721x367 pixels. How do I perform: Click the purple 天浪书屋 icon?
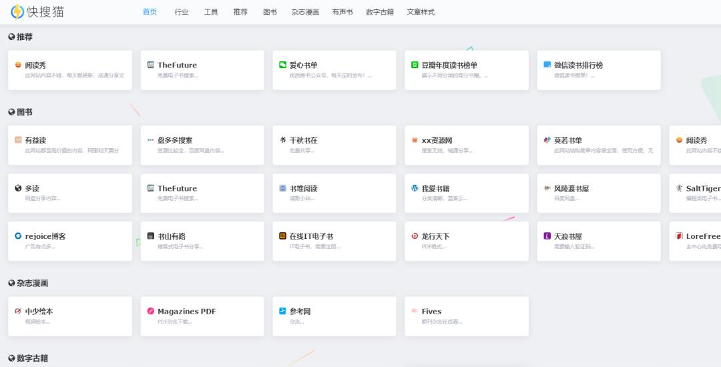(547, 236)
